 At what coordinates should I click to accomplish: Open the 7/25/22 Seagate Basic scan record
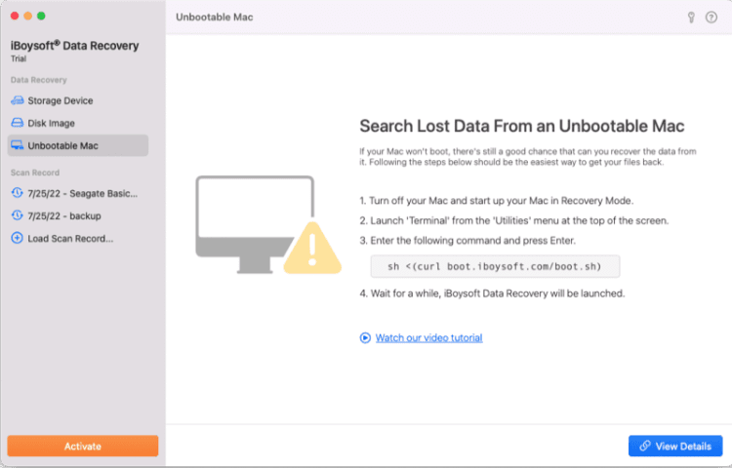point(83,193)
